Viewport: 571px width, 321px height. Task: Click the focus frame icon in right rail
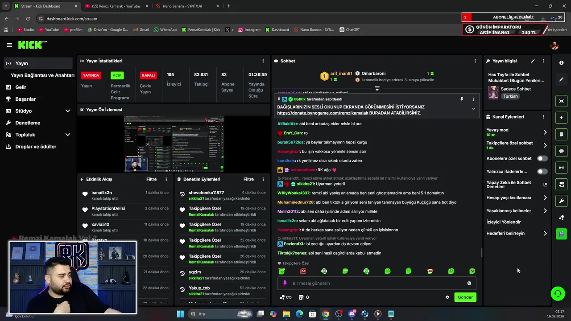(561, 101)
